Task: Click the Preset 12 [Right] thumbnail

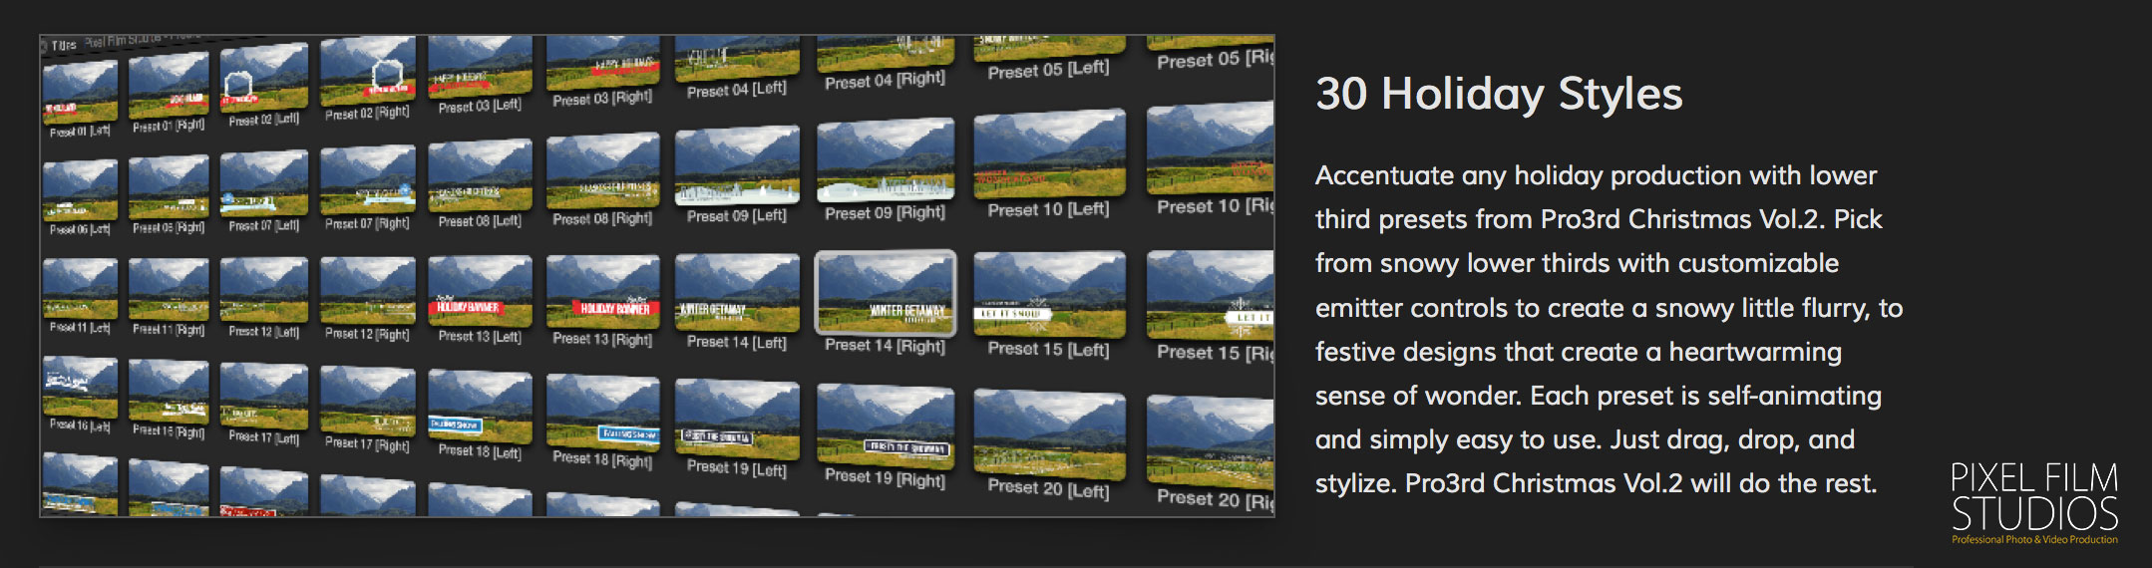Action: (368, 290)
